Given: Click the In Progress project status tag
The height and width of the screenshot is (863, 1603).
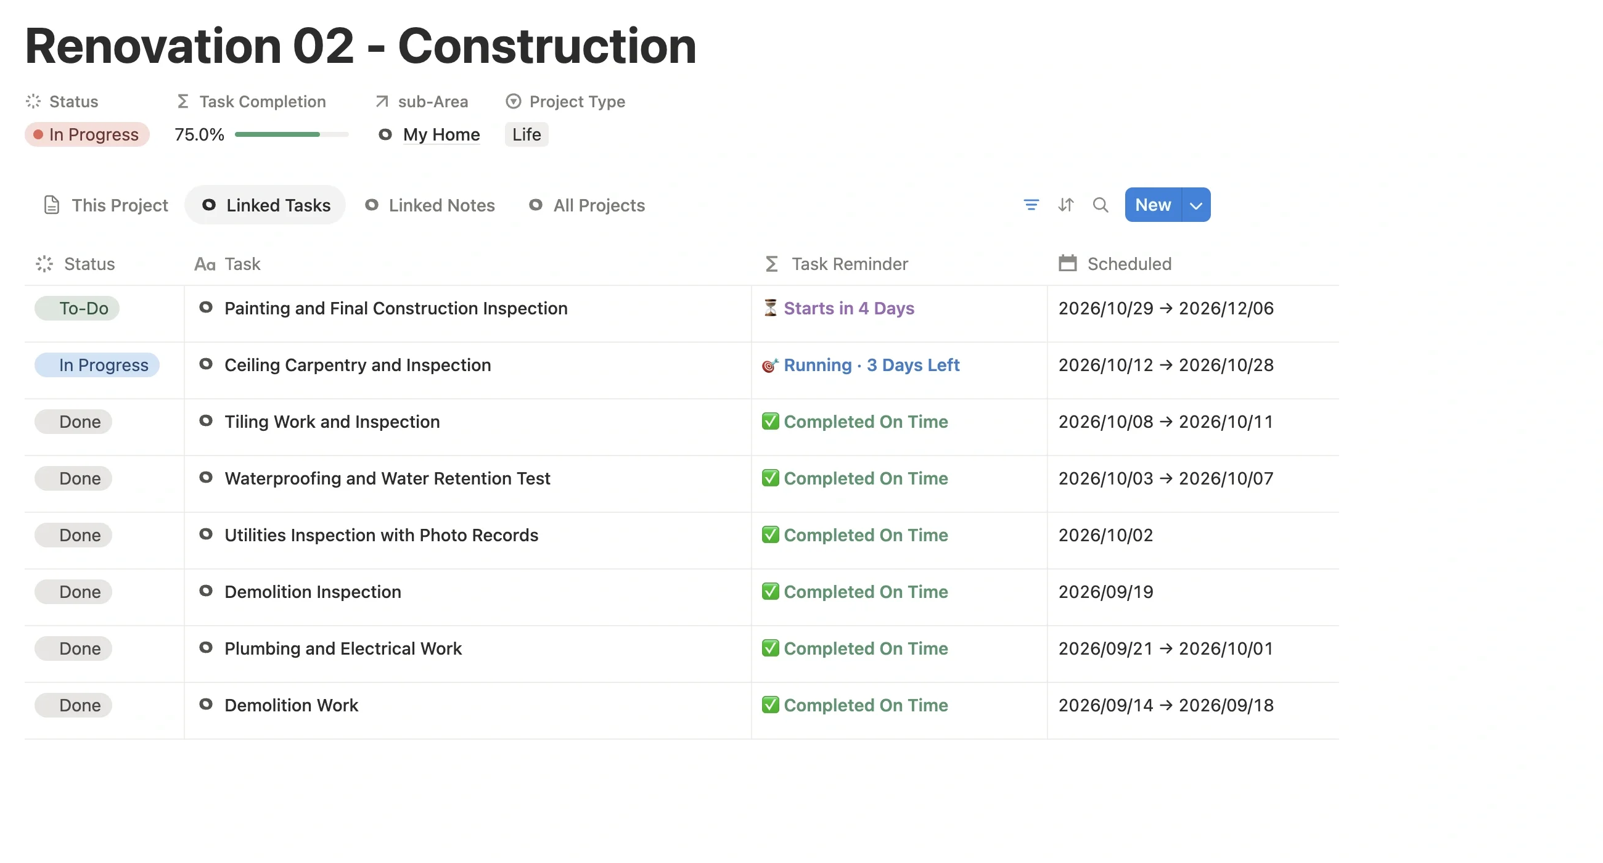Looking at the screenshot, I should (87, 134).
